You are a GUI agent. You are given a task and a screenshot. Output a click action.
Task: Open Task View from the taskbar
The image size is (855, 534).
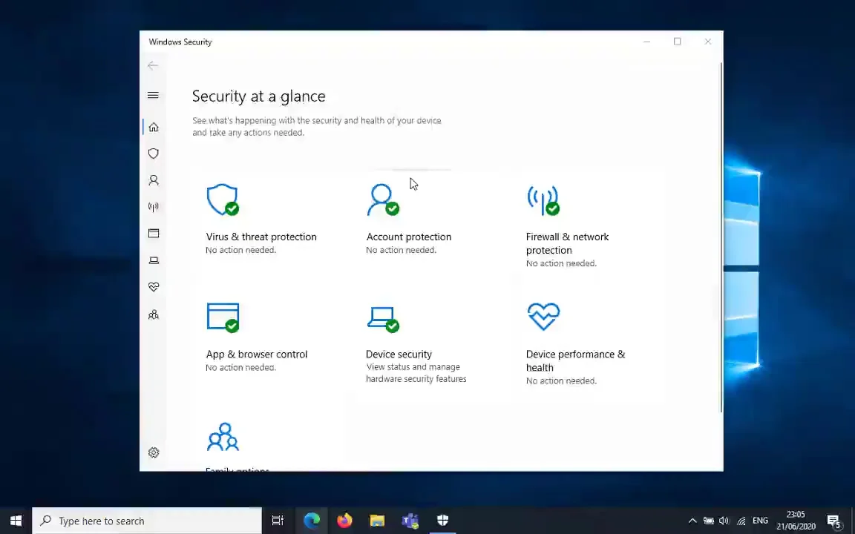pos(278,520)
